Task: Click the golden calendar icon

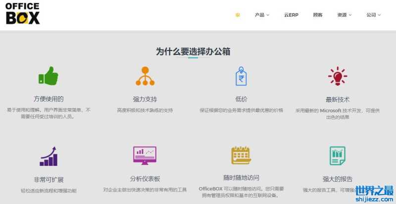Action: (241, 155)
